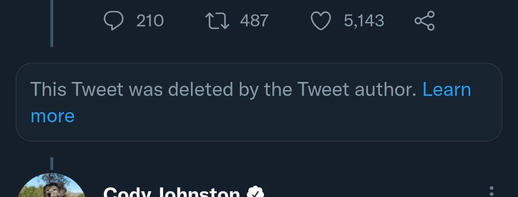
Task: Click the "Tweet author." text in notice
Action: (356, 90)
